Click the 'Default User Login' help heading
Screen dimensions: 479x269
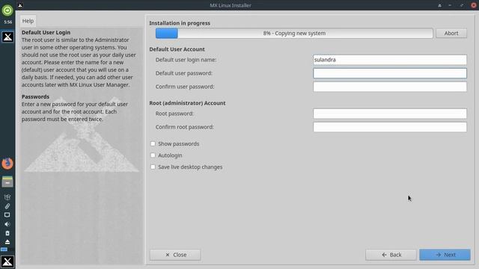click(x=46, y=32)
